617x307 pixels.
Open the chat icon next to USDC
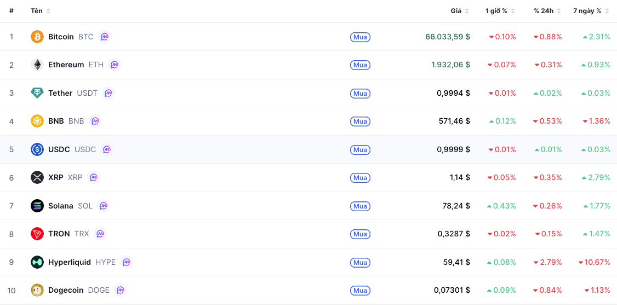(107, 149)
